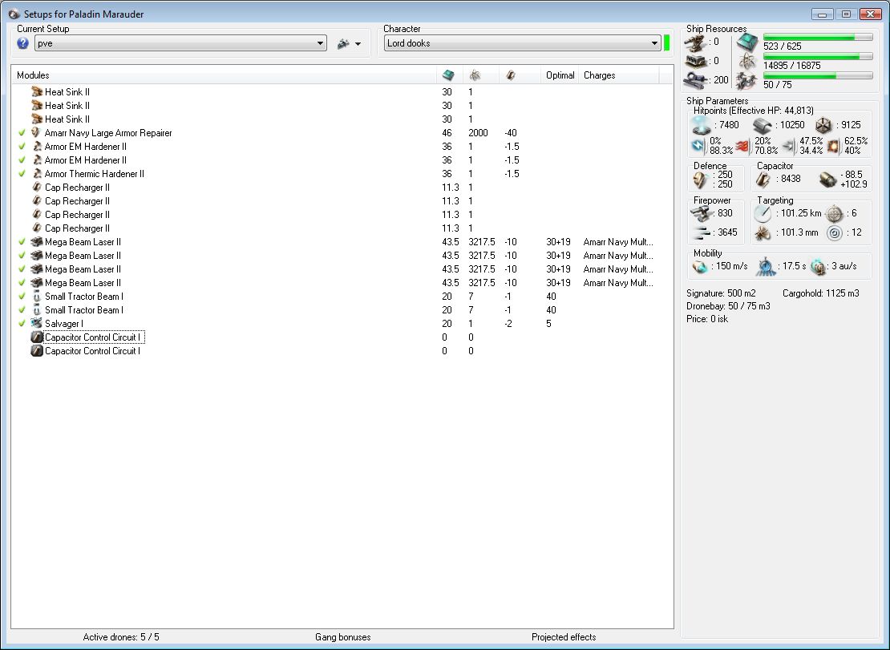Click the EM resistance icon
This screenshot has width=890, height=650.
[698, 146]
